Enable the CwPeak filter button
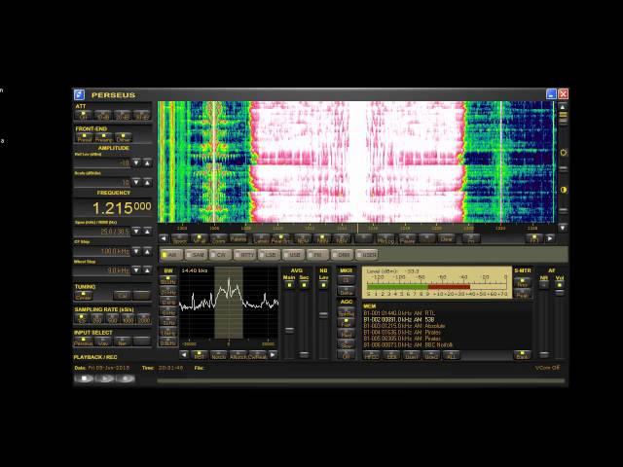Image resolution: width=623 pixels, height=467 pixels. coord(257,355)
